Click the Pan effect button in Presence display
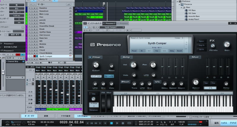This screenshot has height=127, width=237. click(157, 51)
